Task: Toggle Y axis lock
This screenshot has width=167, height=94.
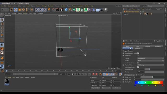Action: pos(41,10)
